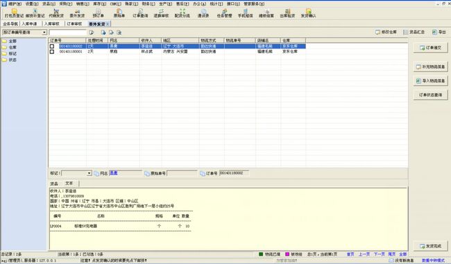Open the 财务 menu
The height and width of the screenshot is (264, 451).
(148, 3)
